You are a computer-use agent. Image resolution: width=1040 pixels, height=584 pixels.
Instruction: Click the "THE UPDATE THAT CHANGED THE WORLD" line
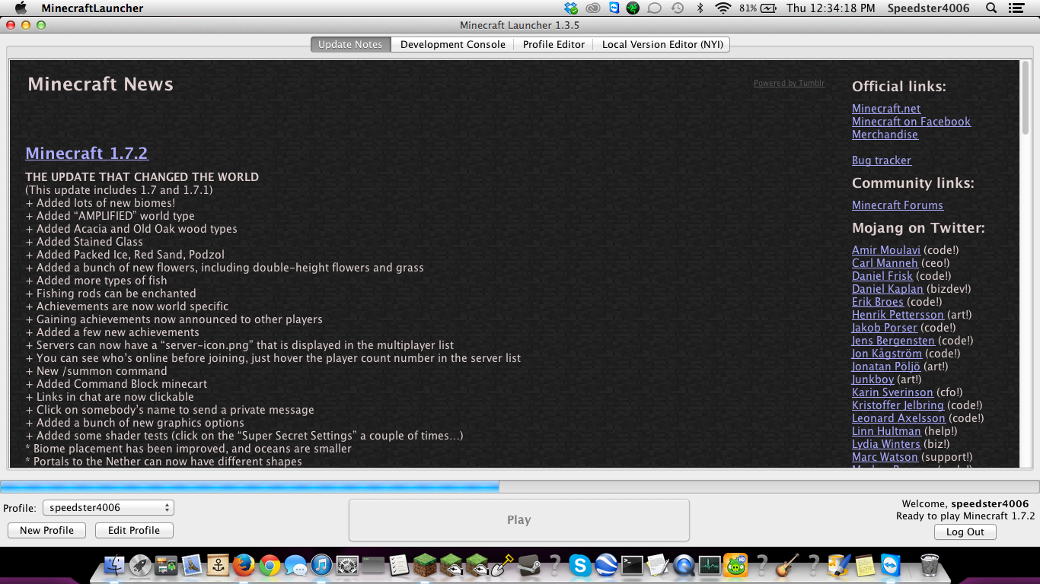(142, 177)
